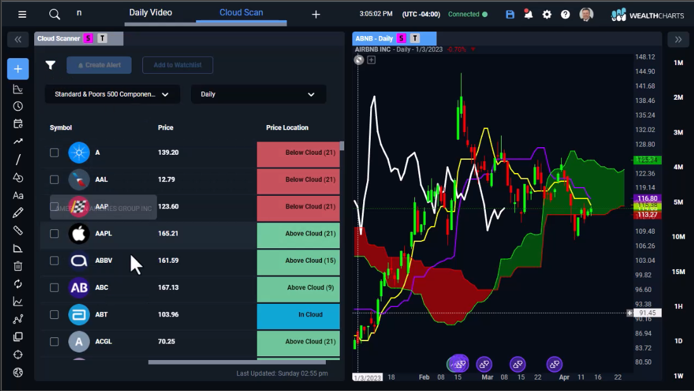
Task: Click Add to Watchlist button
Action: pyautogui.click(x=178, y=65)
